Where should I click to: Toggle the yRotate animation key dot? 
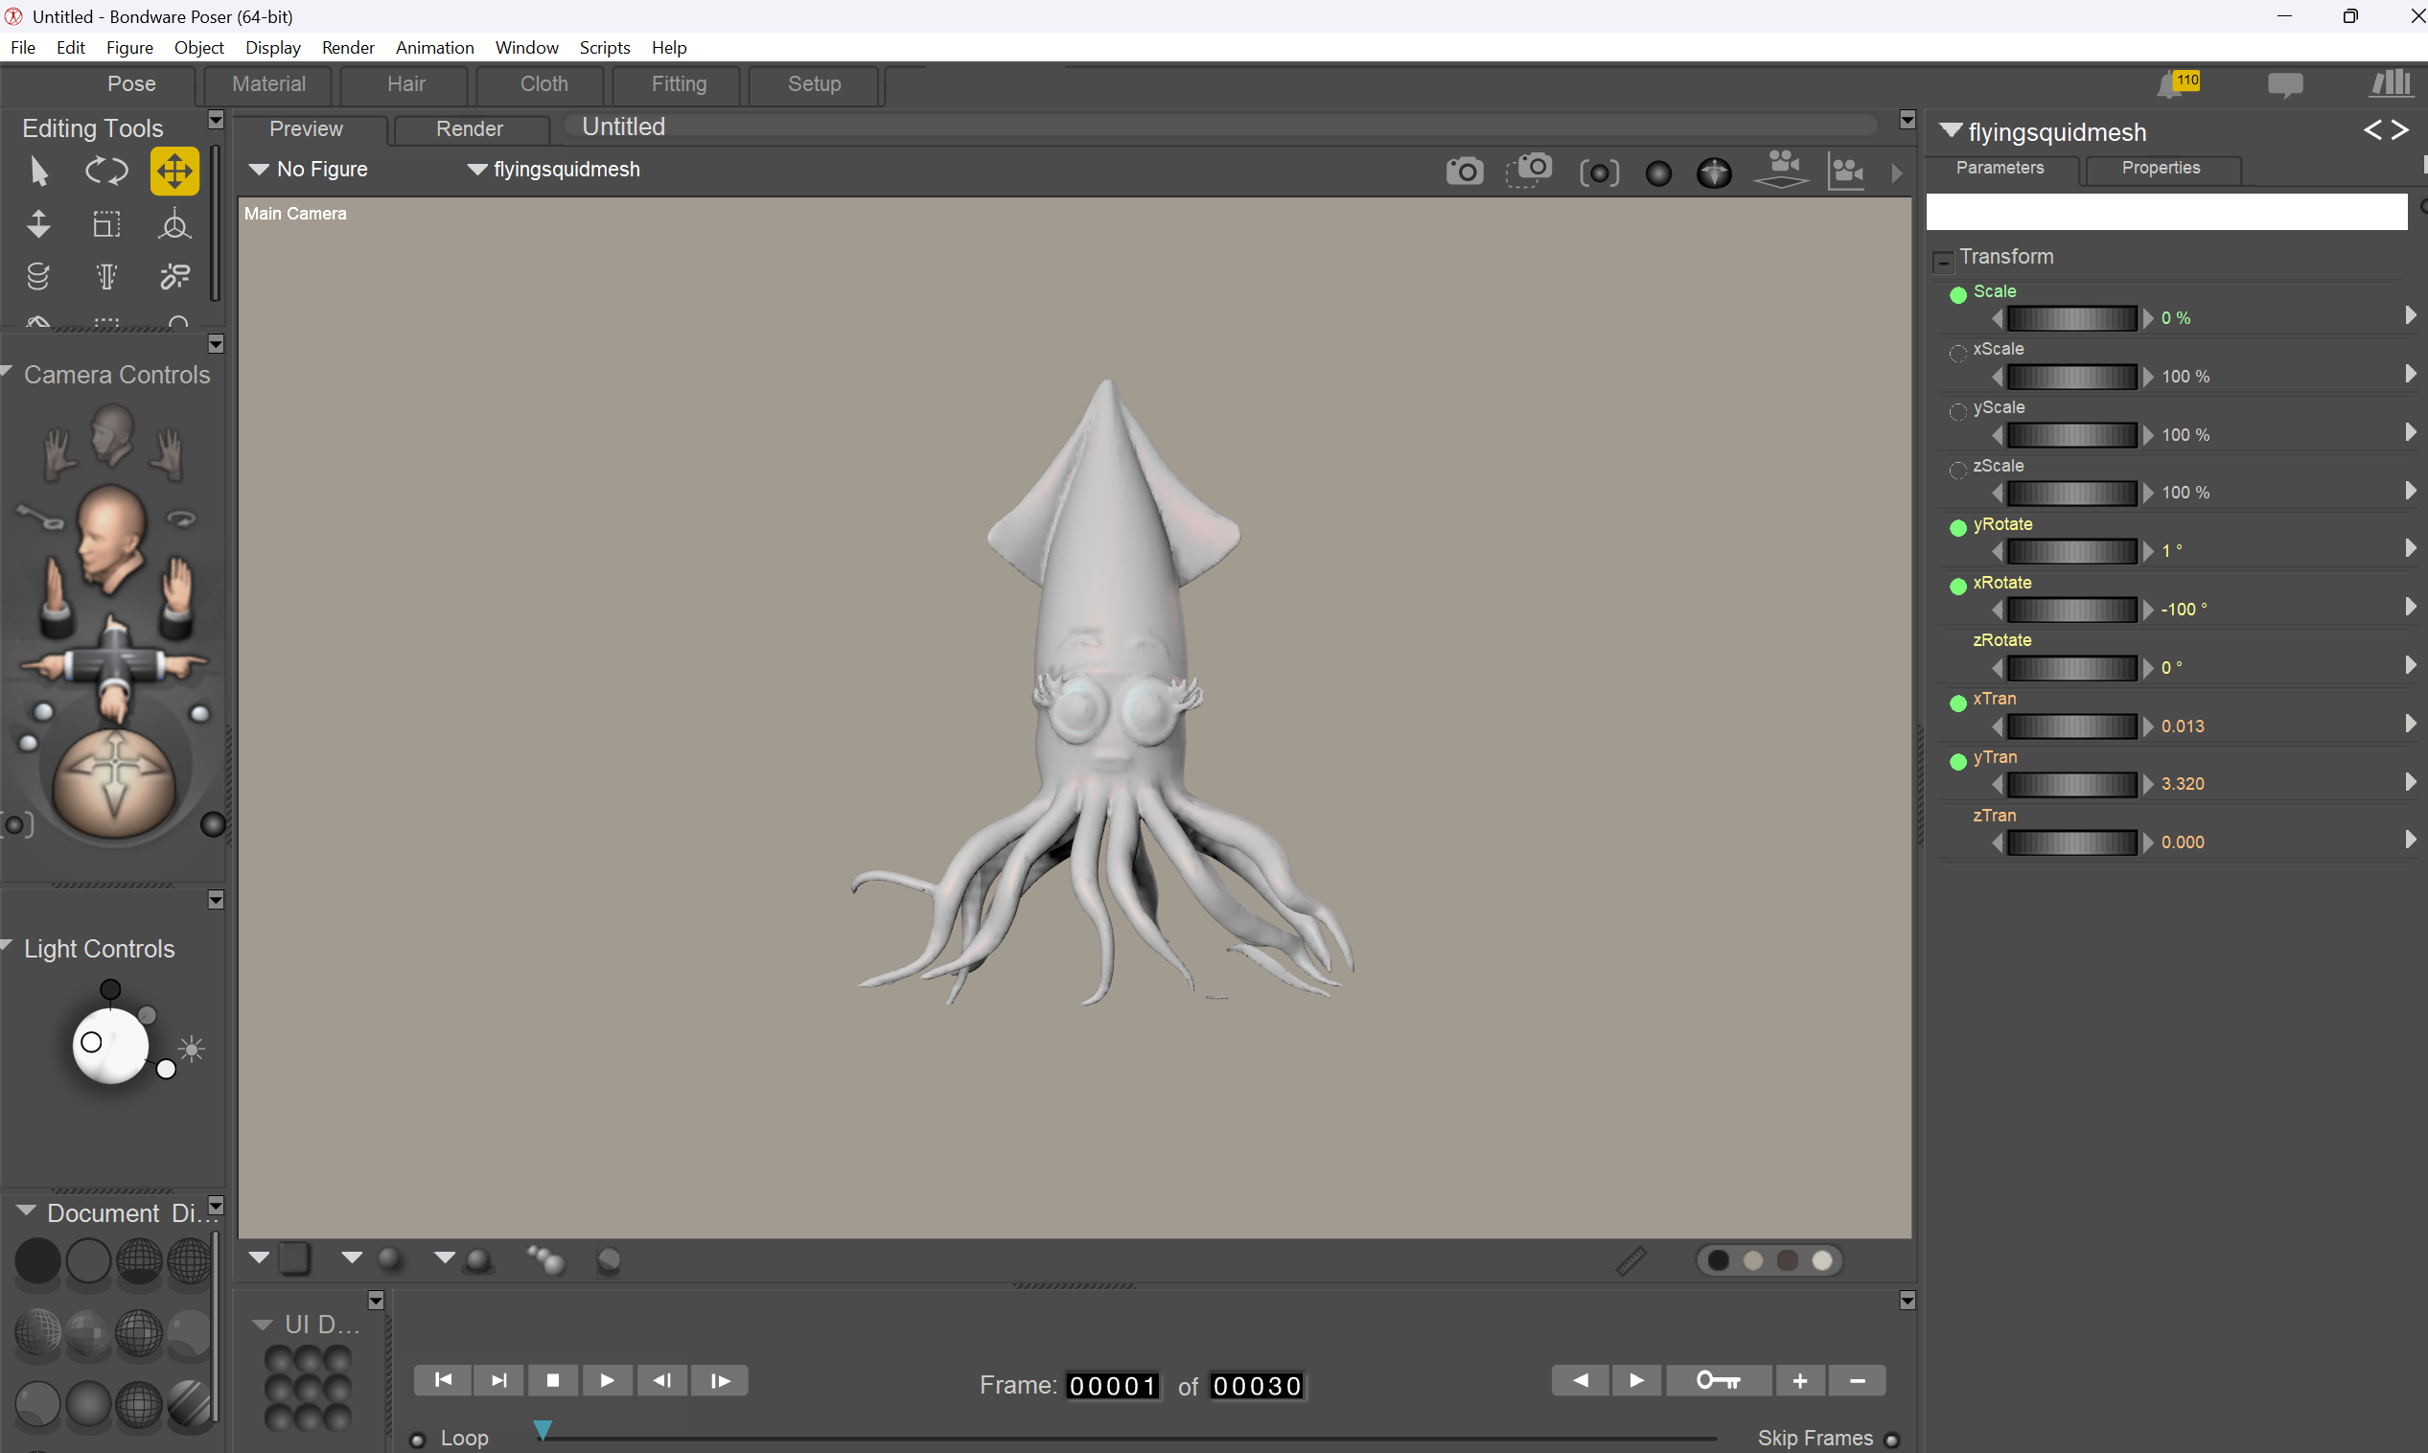click(1958, 528)
